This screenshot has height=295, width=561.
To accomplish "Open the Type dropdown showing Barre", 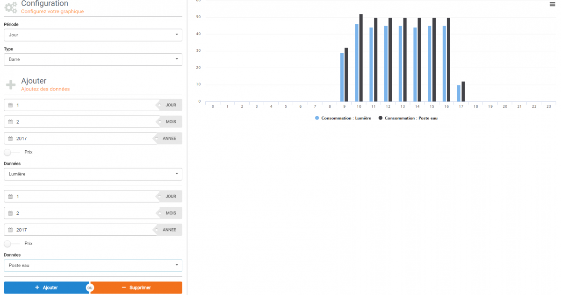I will pyautogui.click(x=93, y=60).
